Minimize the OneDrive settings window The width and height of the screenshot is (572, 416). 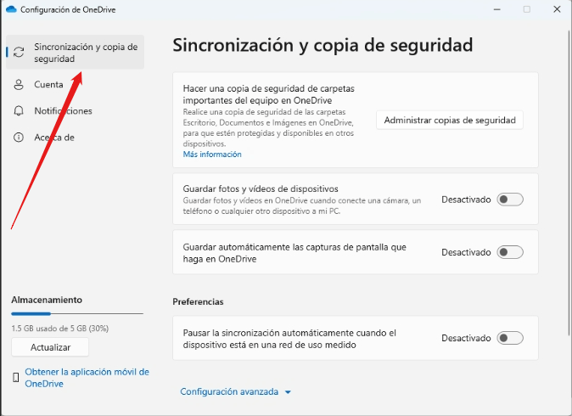point(496,9)
